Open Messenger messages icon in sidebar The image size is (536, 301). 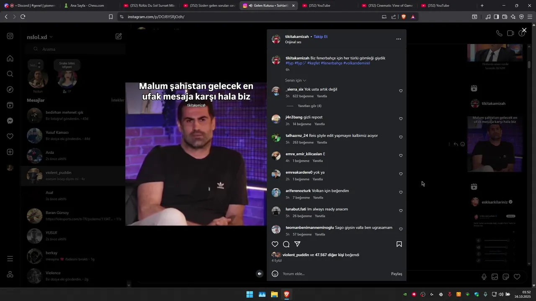(10, 121)
